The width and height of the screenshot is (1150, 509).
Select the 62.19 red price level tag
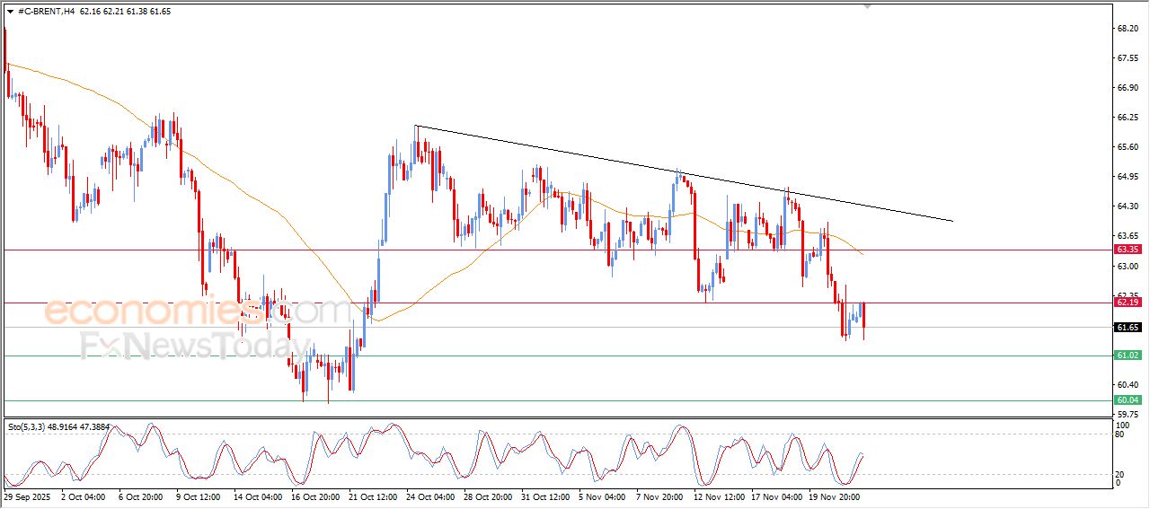point(1128,303)
